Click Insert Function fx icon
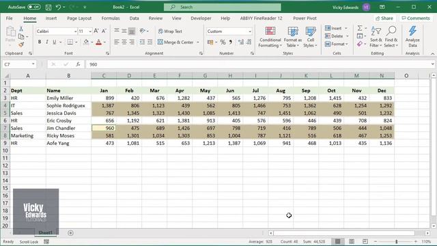The height and width of the screenshot is (246, 437). pyautogui.click(x=78, y=64)
